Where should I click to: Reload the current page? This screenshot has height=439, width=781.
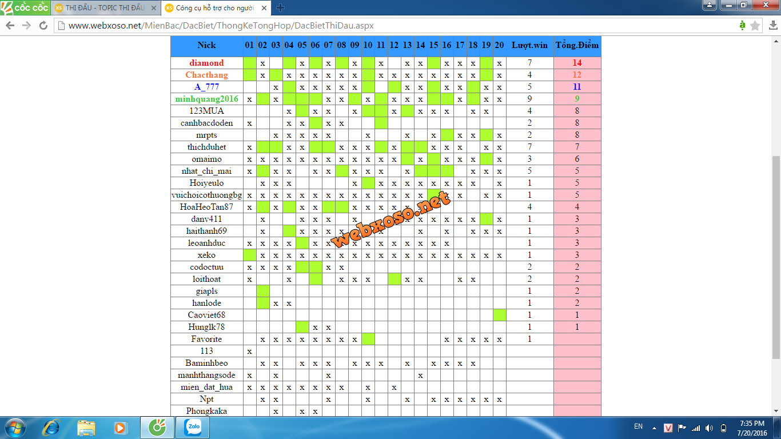click(x=43, y=26)
